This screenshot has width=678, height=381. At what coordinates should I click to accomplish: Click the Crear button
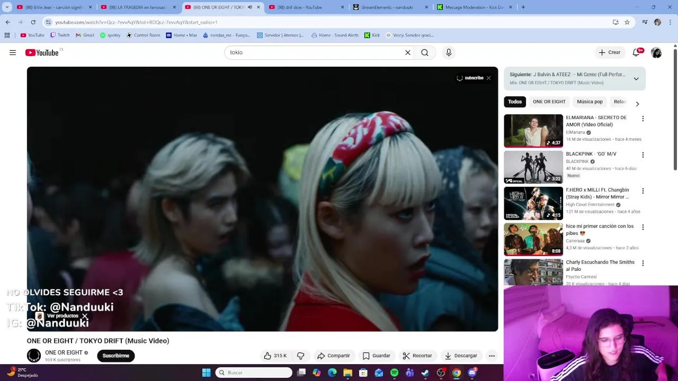coord(609,52)
